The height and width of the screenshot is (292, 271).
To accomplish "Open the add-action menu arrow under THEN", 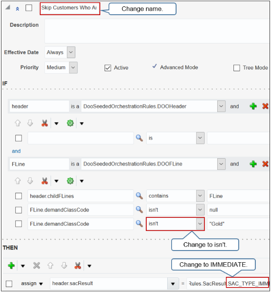I will point(23,266).
